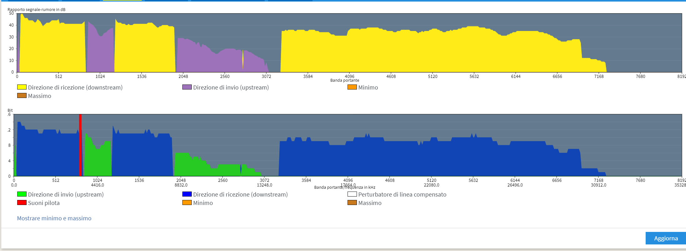
Task: Click carrier tick 7168 under SNR chart
Action: point(599,76)
